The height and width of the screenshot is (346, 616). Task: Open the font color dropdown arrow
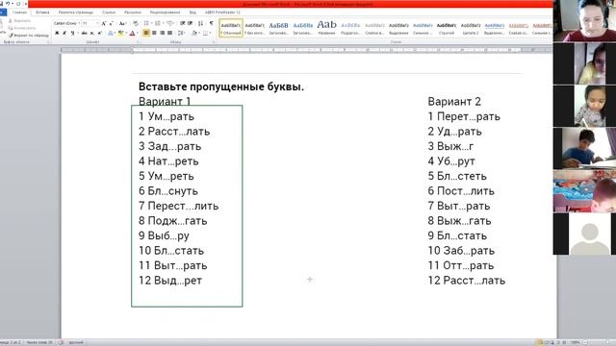coord(137,33)
